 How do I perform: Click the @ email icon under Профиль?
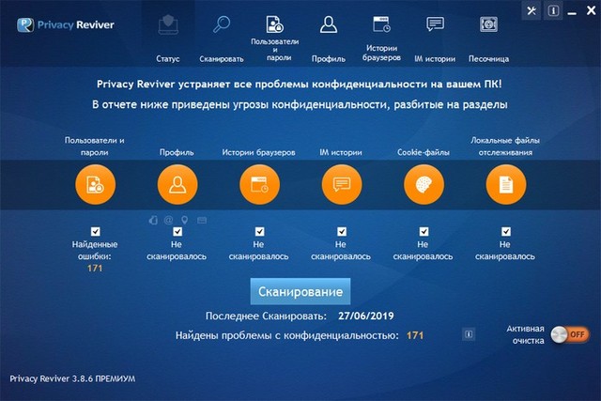click(x=168, y=220)
